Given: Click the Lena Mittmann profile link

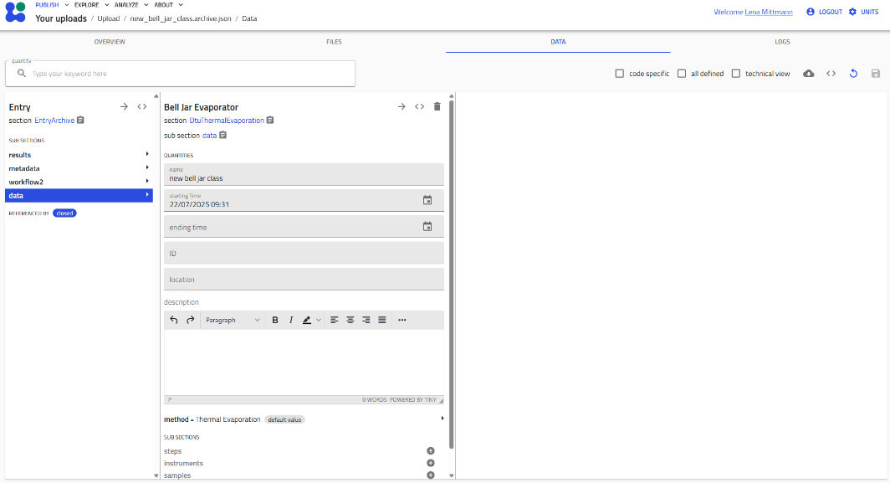Looking at the screenshot, I should click(x=770, y=11).
